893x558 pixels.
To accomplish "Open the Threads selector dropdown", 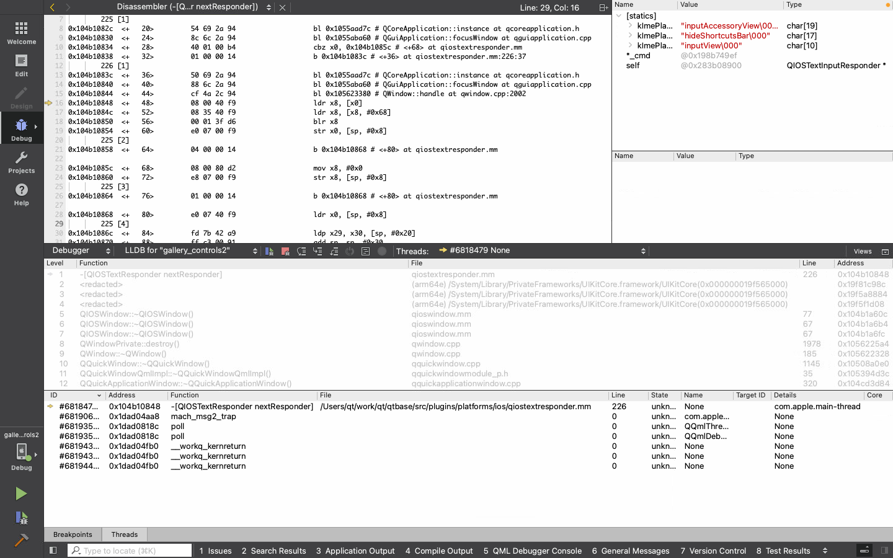I will click(x=541, y=250).
